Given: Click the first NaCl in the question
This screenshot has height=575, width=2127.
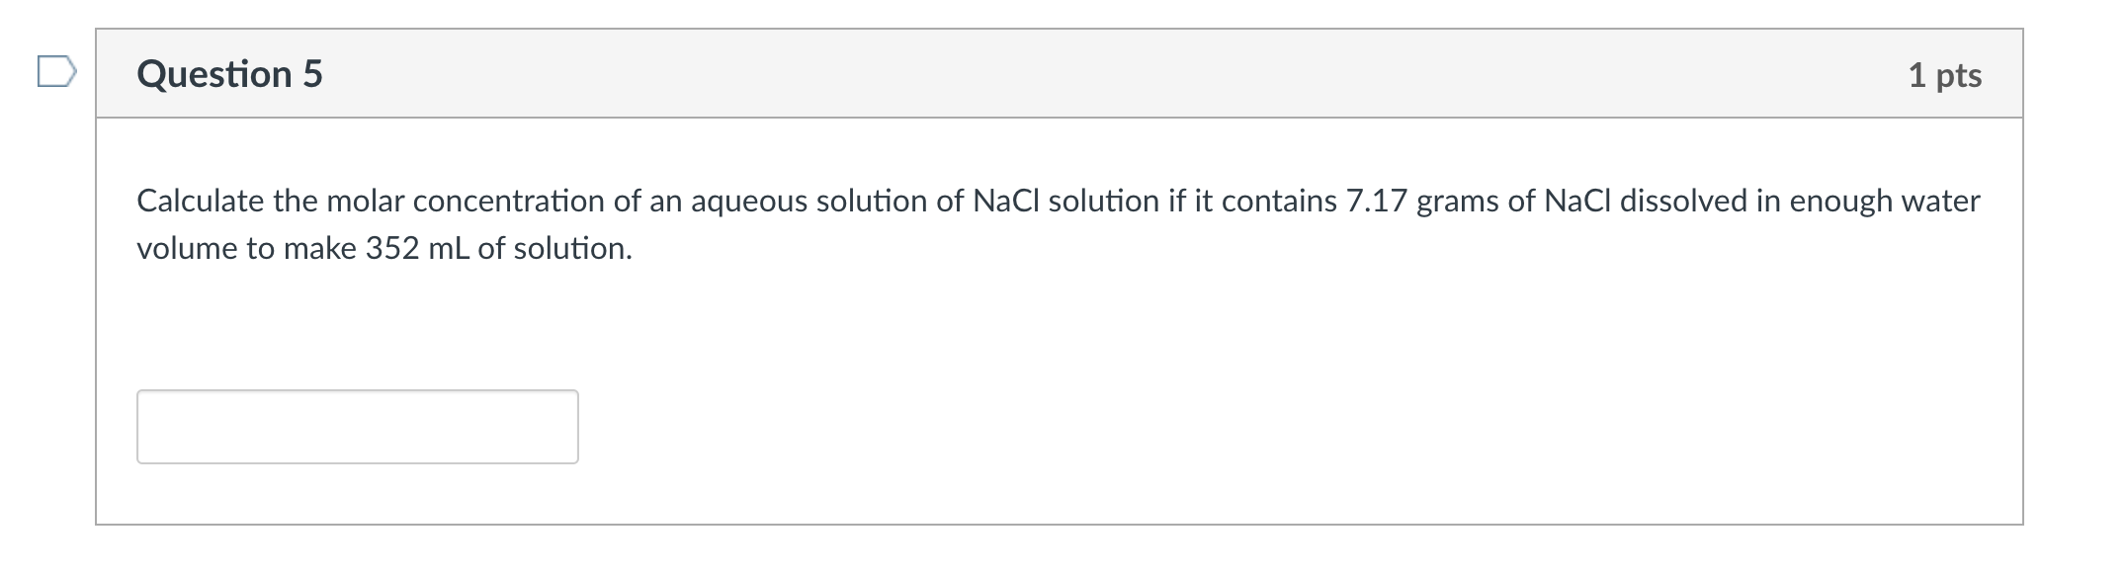Looking at the screenshot, I should point(1006,201).
